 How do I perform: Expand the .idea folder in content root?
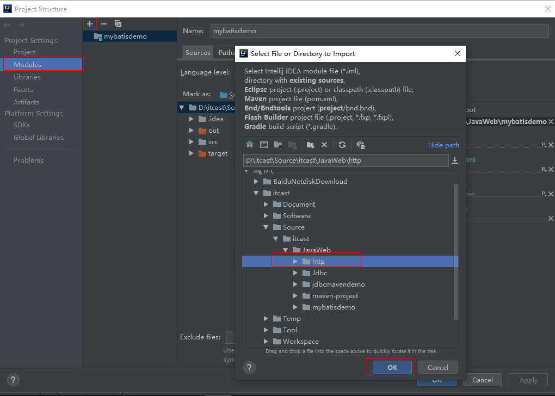click(191, 119)
